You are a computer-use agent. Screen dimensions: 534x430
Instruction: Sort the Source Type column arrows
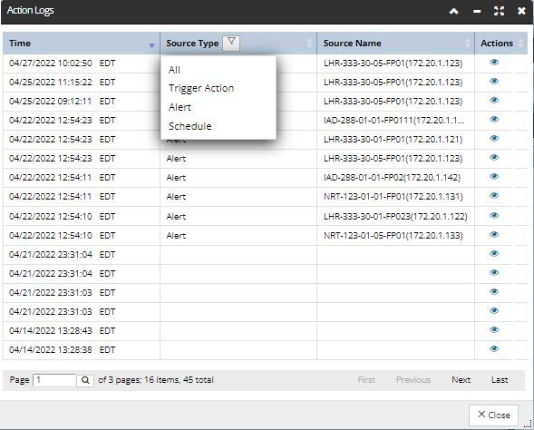309,44
